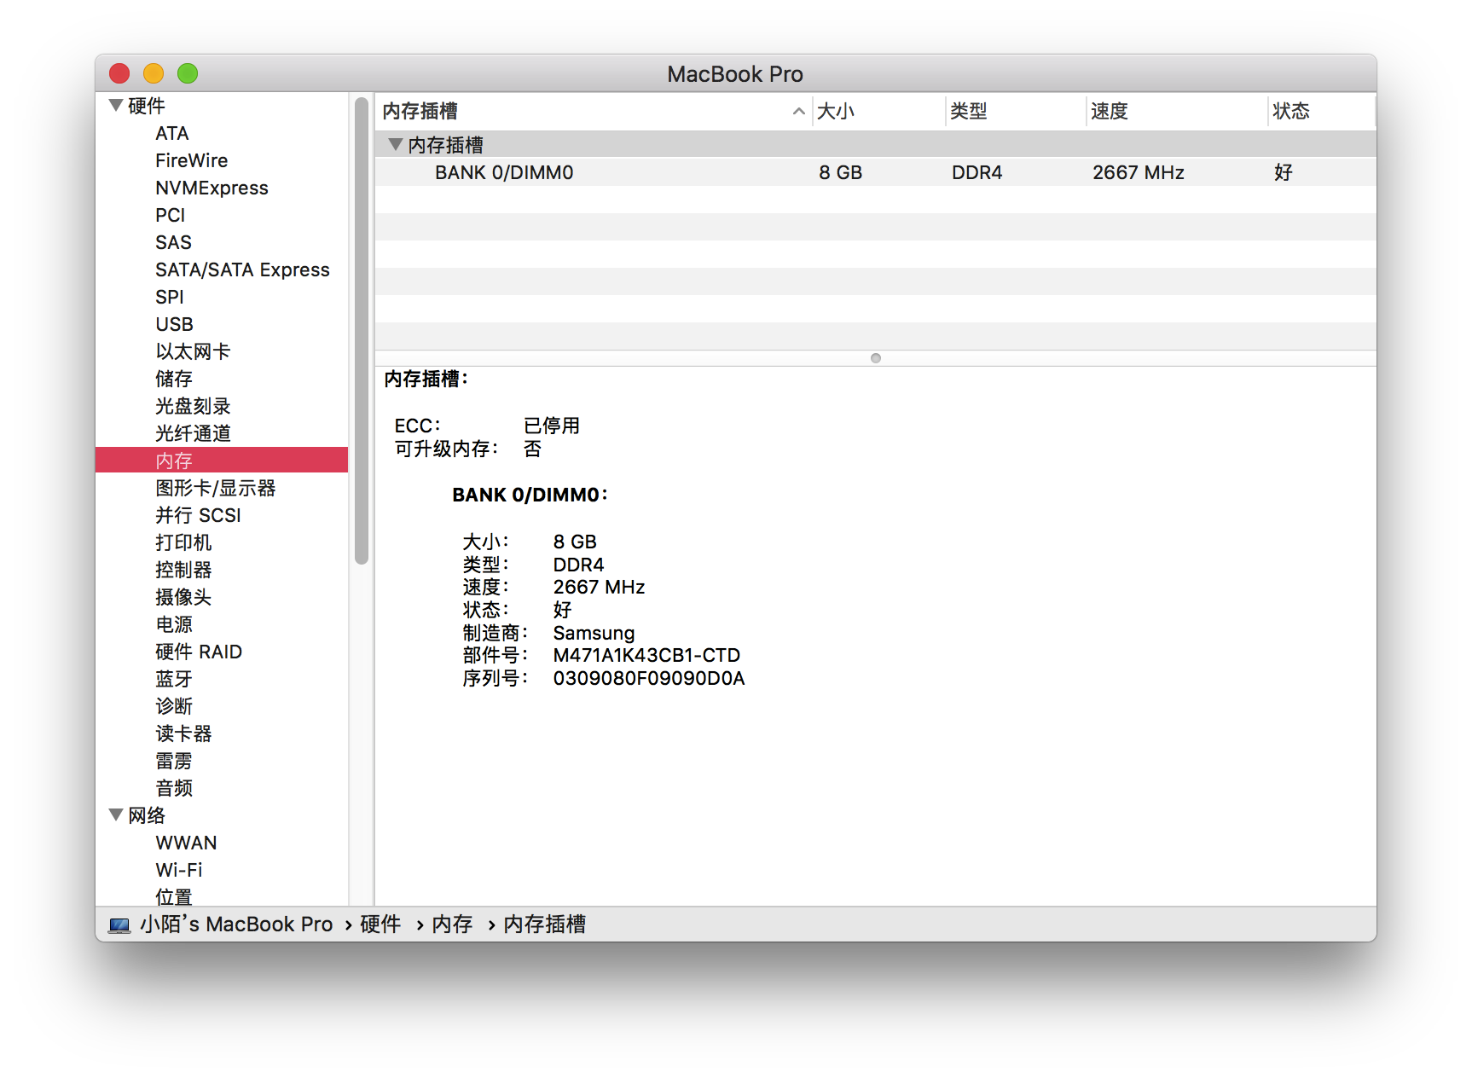The height and width of the screenshot is (1078, 1472).
Task: Select 光纤通道 in the sidebar
Action: coord(193,433)
